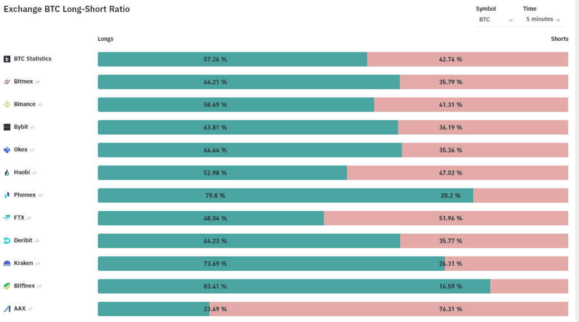The width and height of the screenshot is (579, 322).
Task: Click the Phemex logo icon
Action: 7,195
